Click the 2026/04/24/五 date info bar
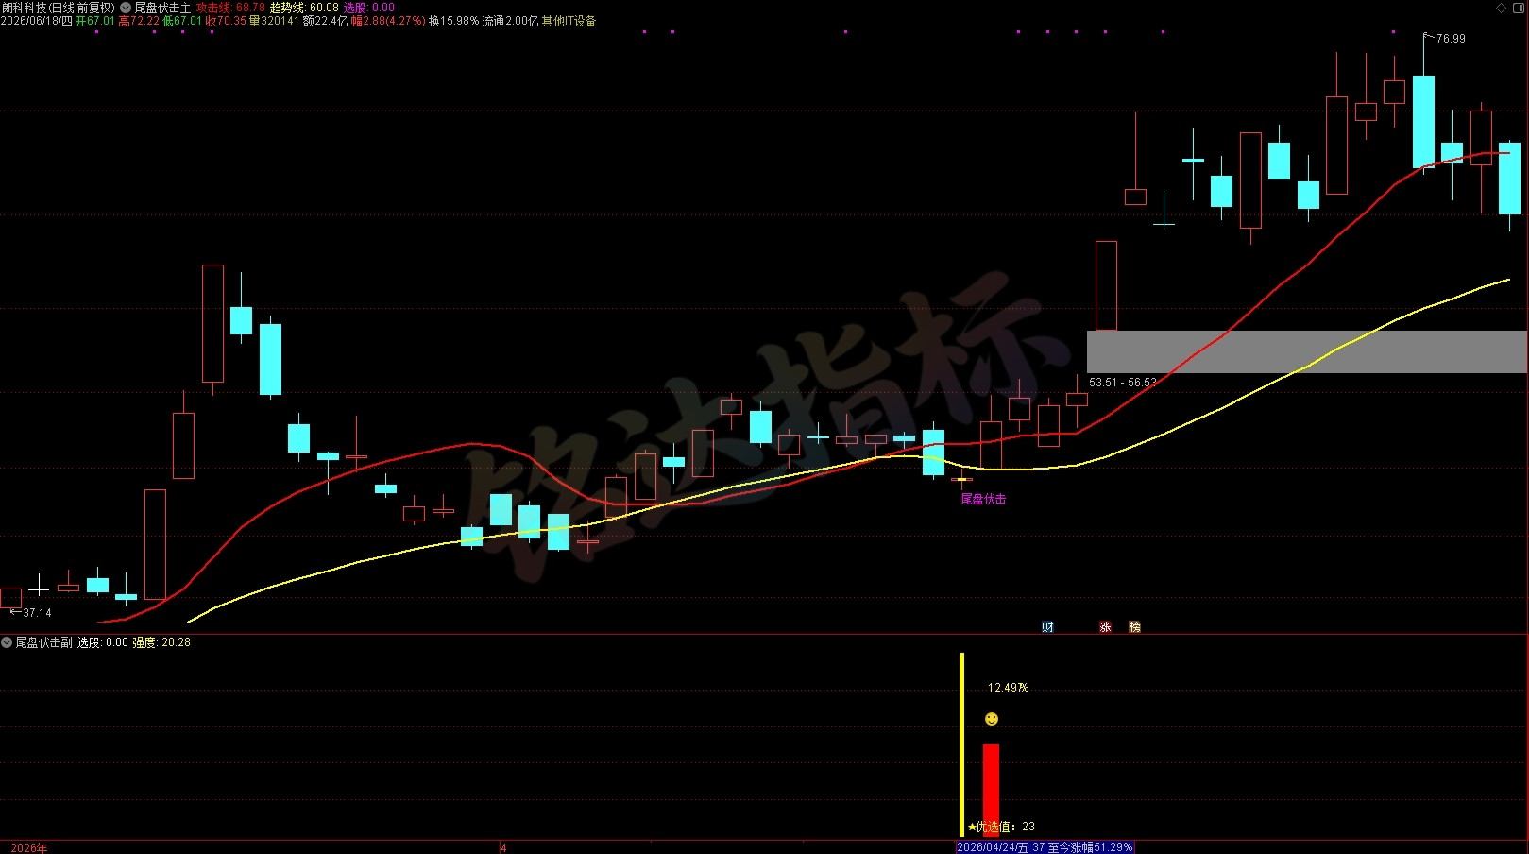 pyautogui.click(x=1045, y=847)
